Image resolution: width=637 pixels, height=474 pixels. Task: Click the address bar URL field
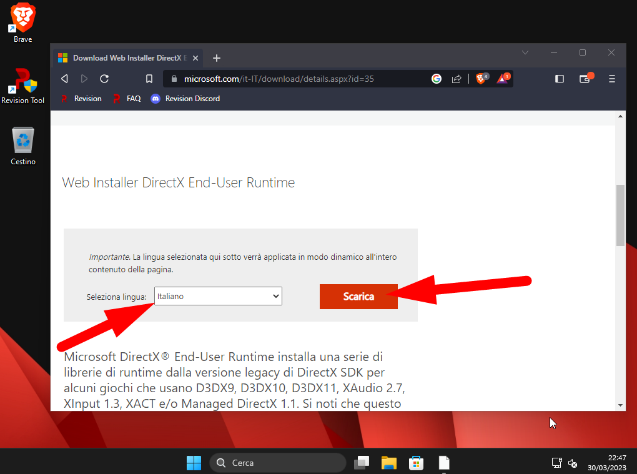(x=279, y=79)
